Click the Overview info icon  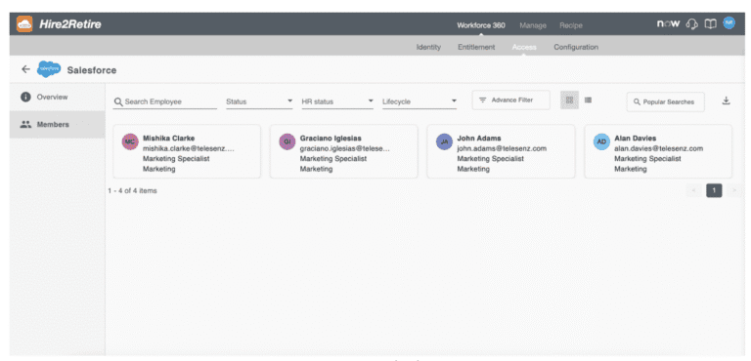(25, 97)
